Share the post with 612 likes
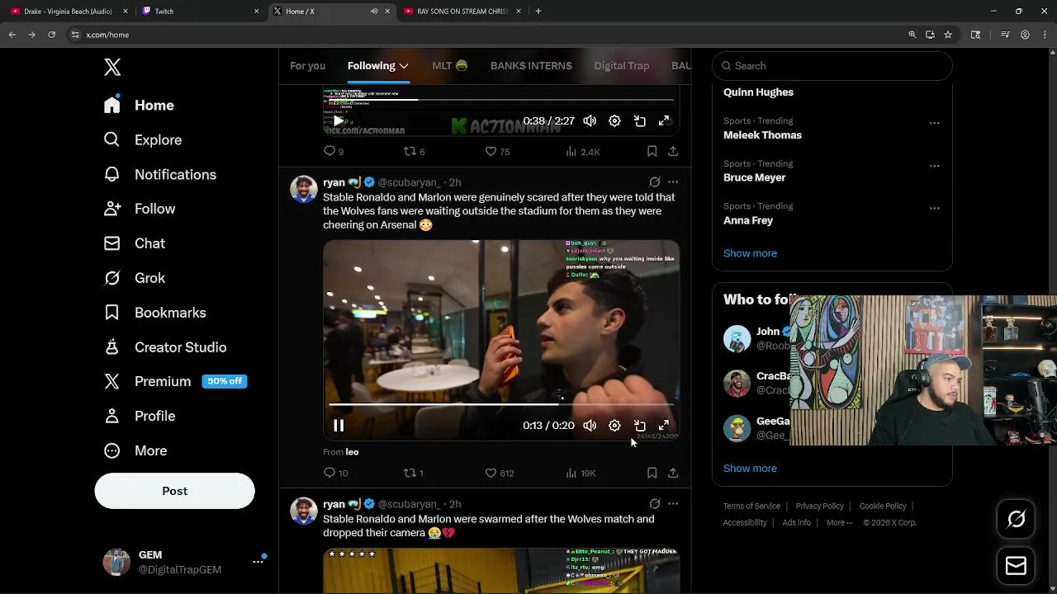 tap(673, 474)
